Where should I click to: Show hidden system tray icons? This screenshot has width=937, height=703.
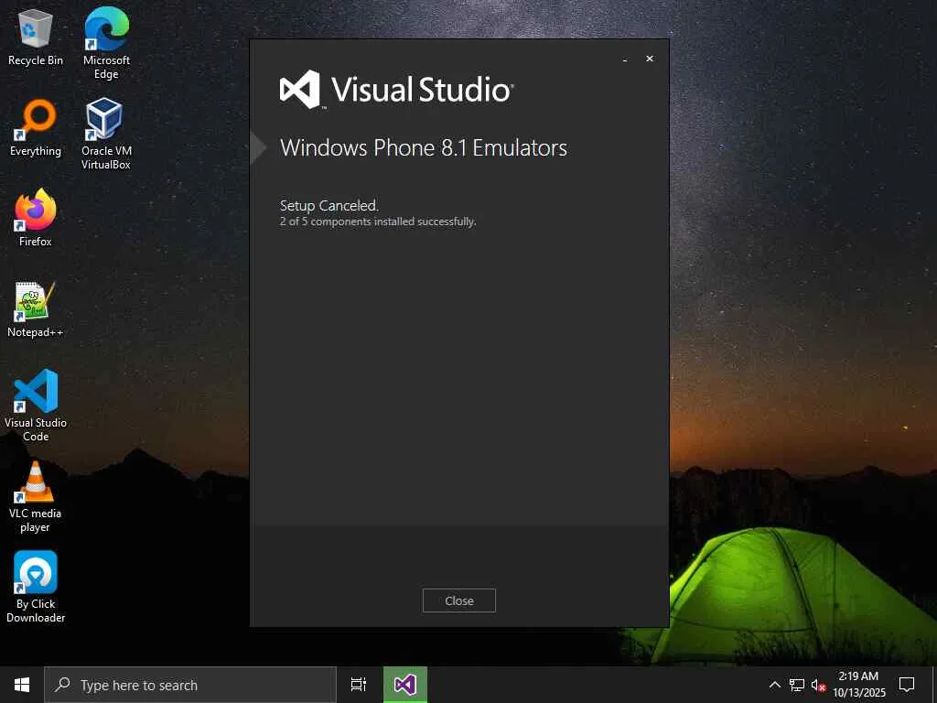pyautogui.click(x=774, y=685)
